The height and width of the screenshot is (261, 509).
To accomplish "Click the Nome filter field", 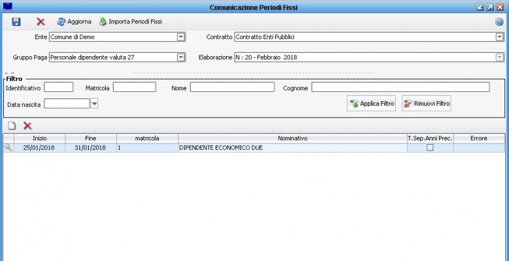I will 232,87.
